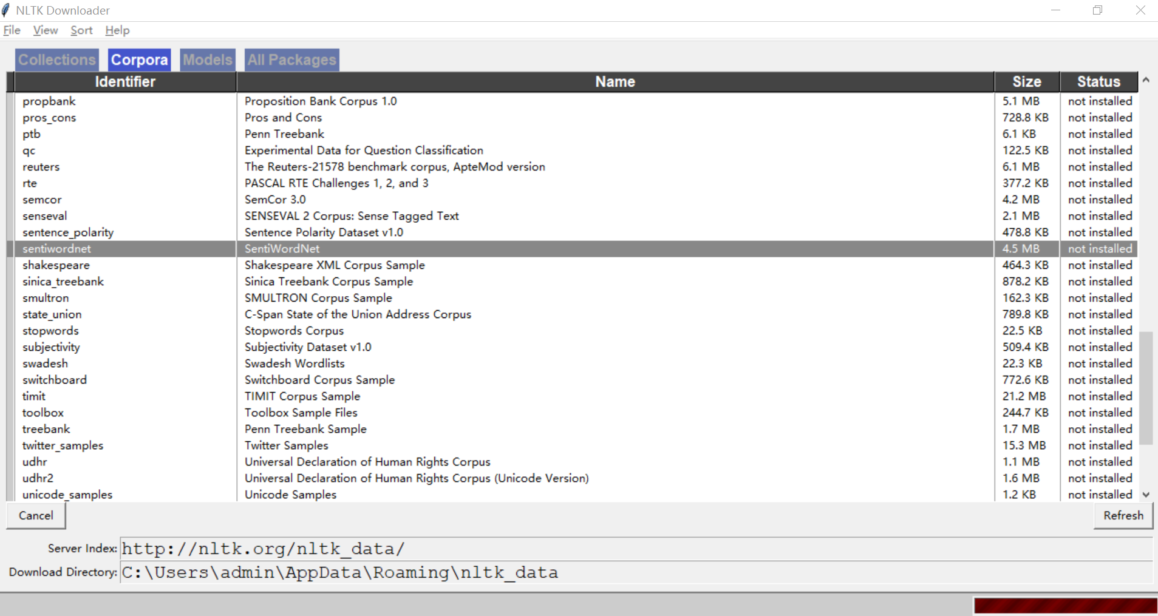
Task: Select the sinica_treebank identifier
Action: [x=63, y=282]
